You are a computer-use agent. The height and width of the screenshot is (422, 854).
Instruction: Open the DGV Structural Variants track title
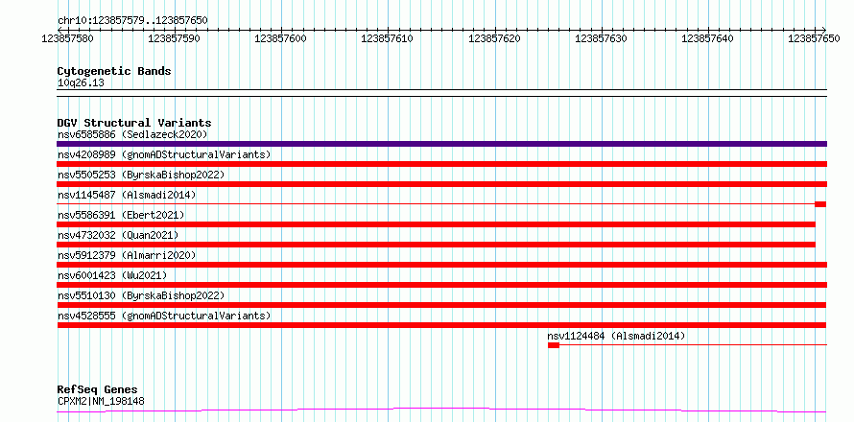pyautogui.click(x=134, y=123)
